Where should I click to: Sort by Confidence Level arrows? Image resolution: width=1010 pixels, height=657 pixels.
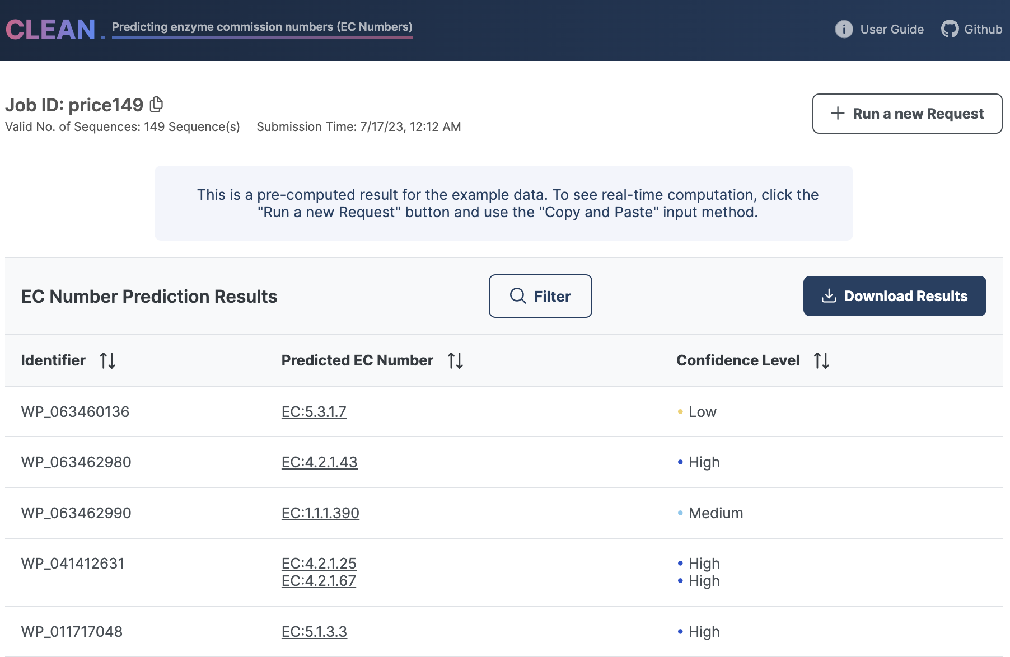(821, 360)
